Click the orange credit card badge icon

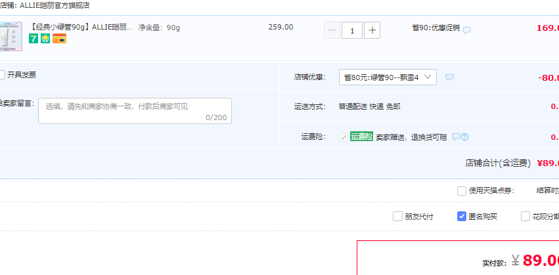point(59,39)
